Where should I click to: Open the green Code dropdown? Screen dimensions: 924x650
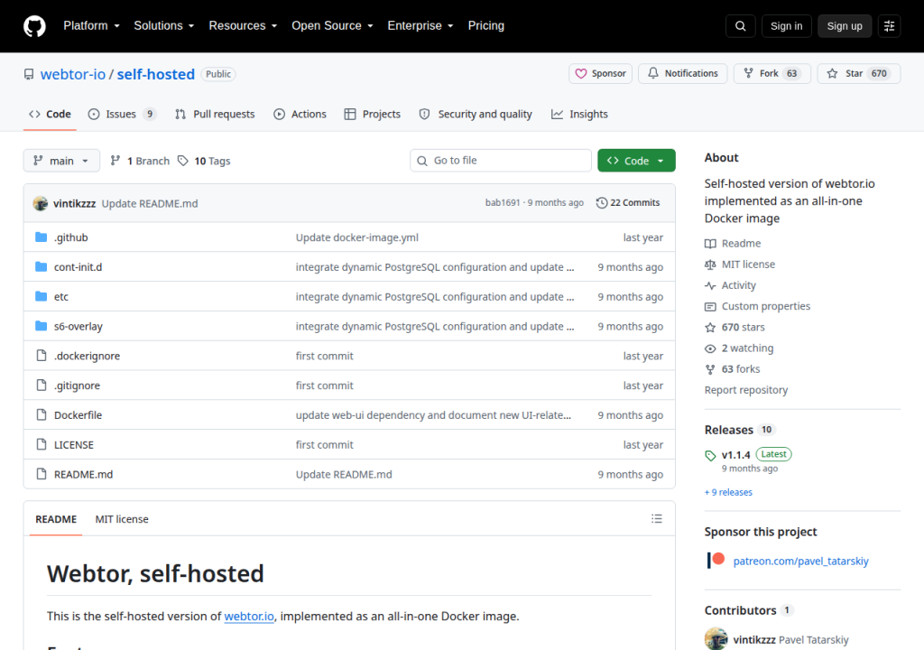636,161
